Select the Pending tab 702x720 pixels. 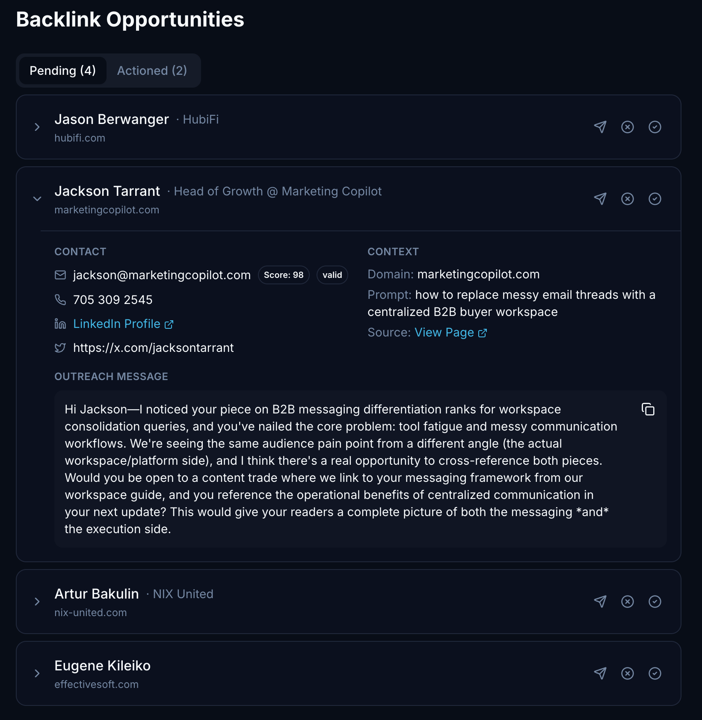(x=62, y=71)
